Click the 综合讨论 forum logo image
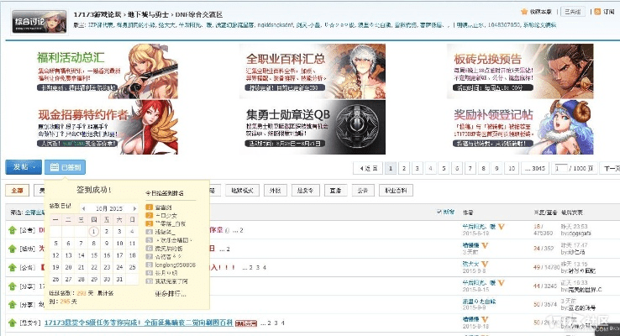 tap(39, 21)
